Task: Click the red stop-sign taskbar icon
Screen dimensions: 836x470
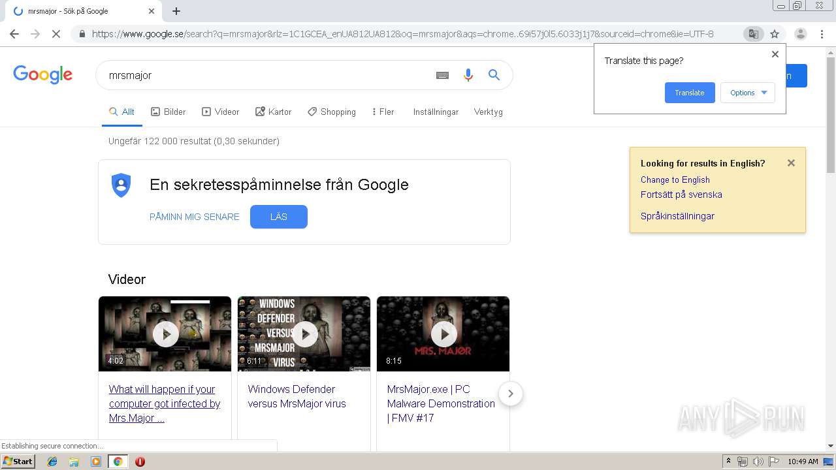Action: pyautogui.click(x=140, y=462)
